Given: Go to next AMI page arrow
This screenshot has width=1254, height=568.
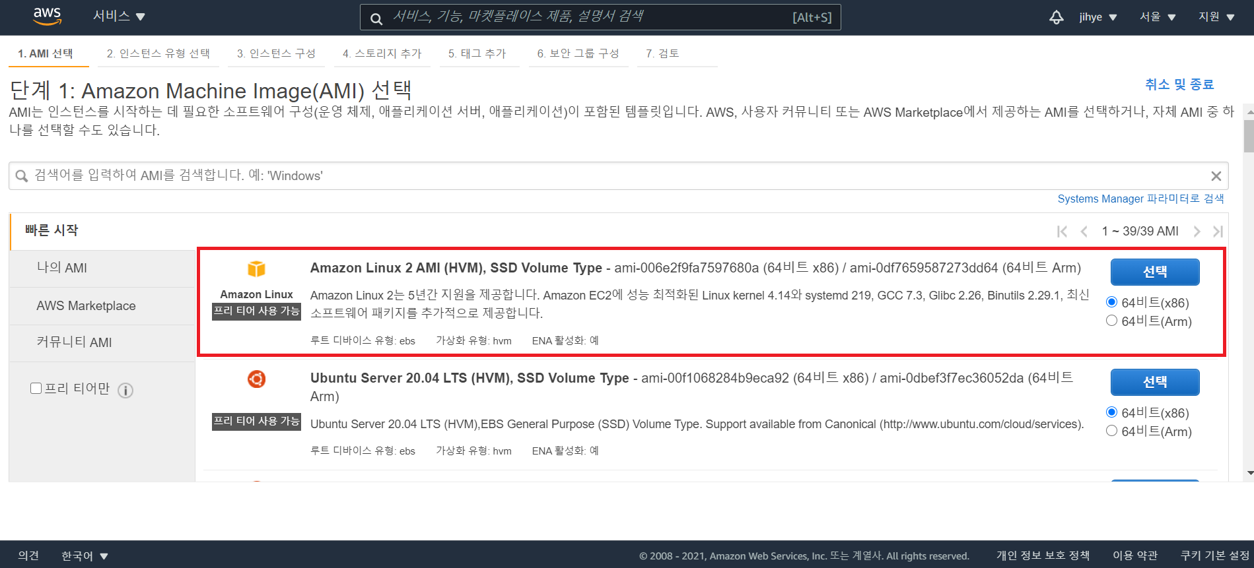Looking at the screenshot, I should (x=1197, y=232).
